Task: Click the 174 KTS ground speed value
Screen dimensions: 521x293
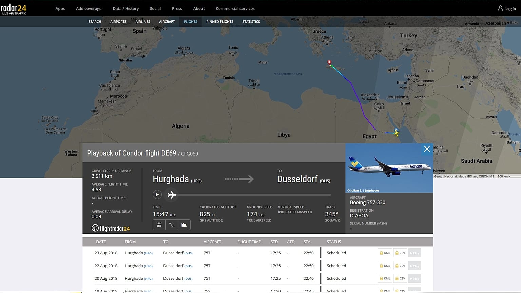Action: point(255,214)
